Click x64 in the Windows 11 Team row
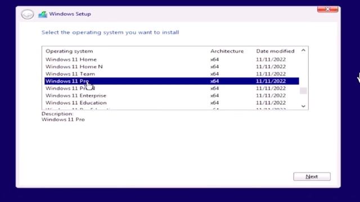This screenshot has width=360, height=202. click(214, 74)
